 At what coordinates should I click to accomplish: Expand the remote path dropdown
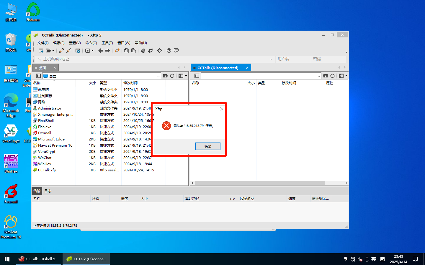pos(318,76)
